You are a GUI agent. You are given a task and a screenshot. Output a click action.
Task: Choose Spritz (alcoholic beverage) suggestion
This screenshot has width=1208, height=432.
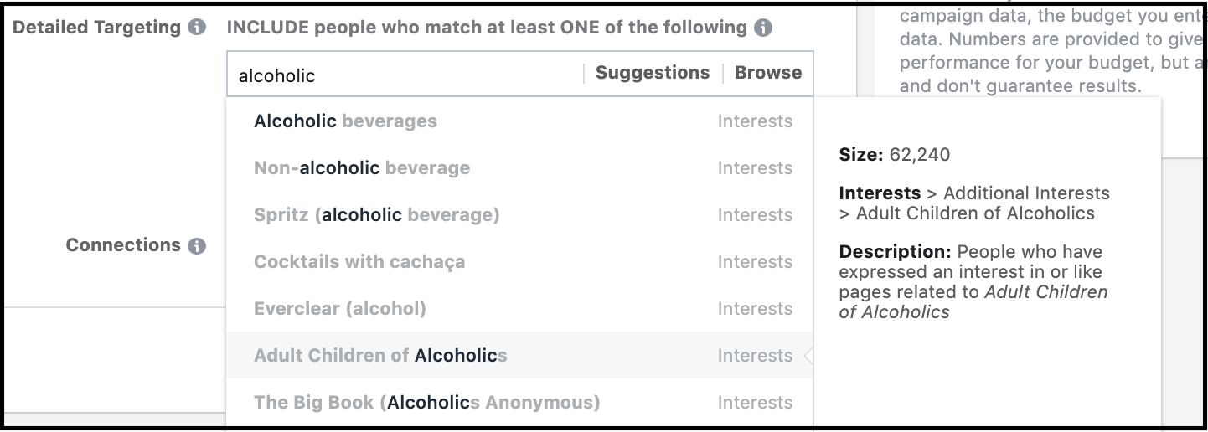(x=519, y=215)
